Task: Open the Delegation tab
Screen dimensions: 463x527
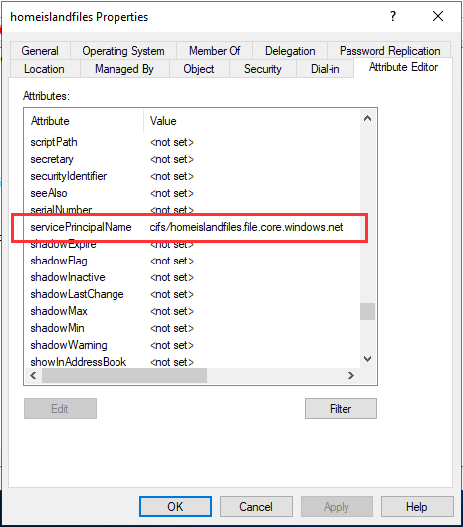Action: coord(290,51)
